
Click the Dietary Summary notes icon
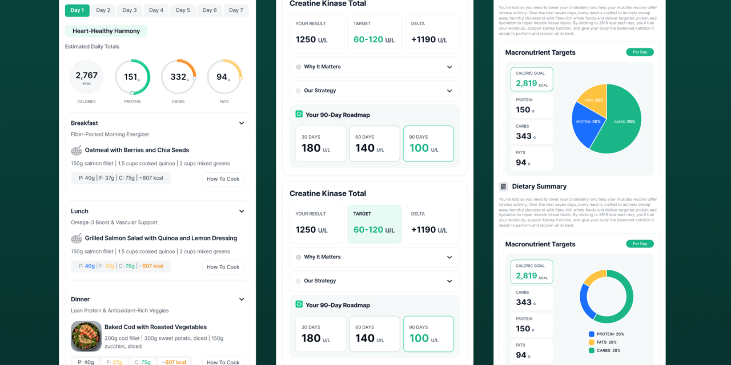[x=504, y=186]
